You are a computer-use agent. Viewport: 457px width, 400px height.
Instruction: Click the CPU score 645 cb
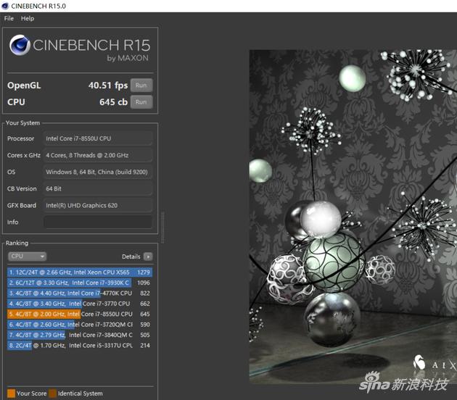click(x=113, y=102)
